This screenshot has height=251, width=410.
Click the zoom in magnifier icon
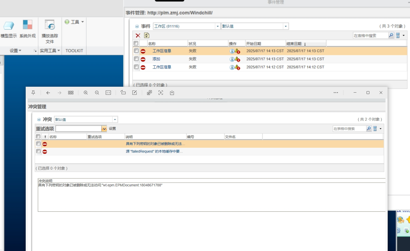[86, 93]
